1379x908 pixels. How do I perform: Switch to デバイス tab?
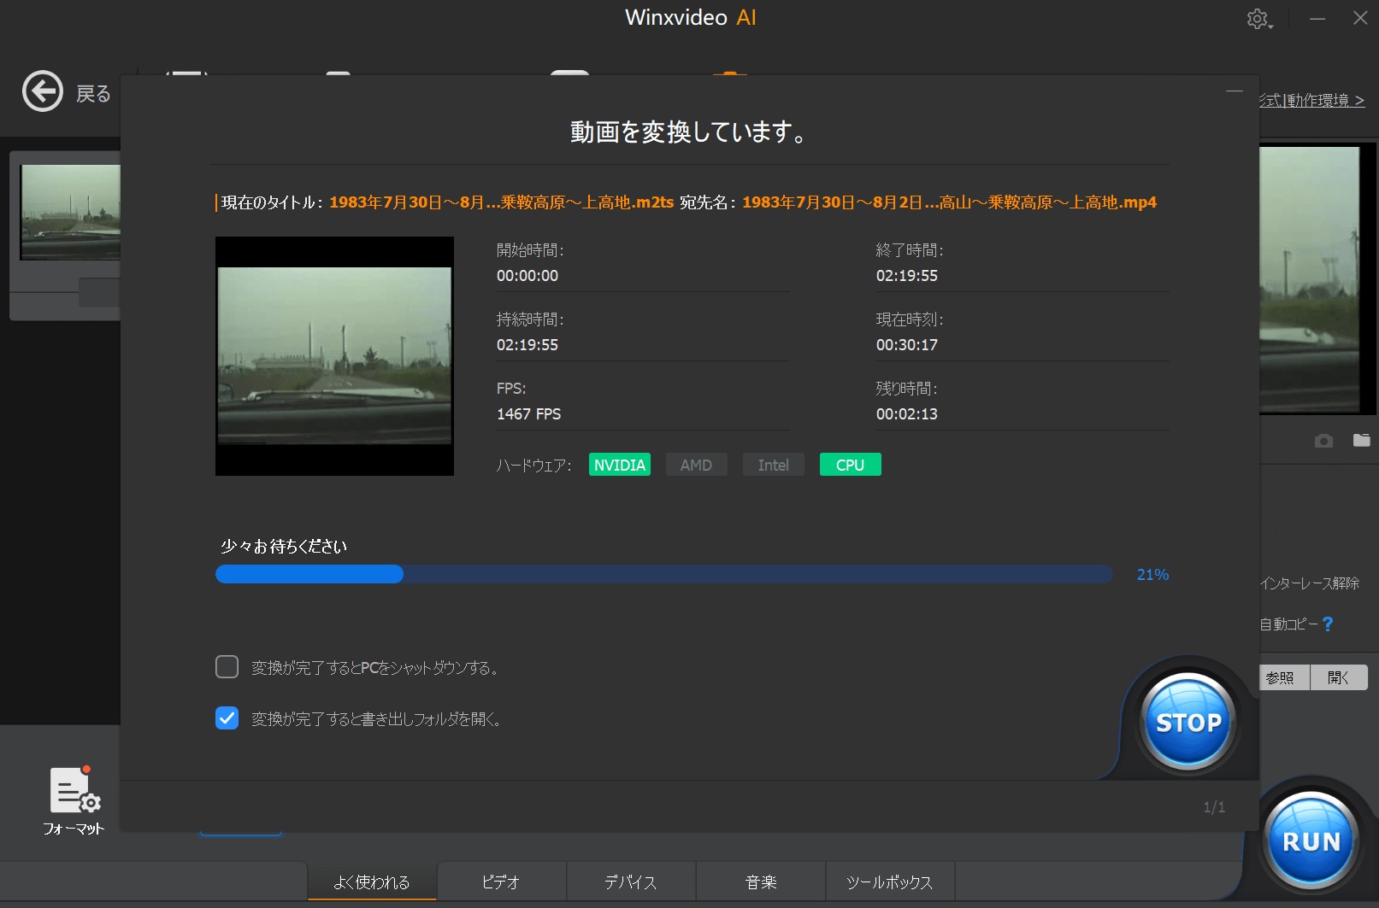tap(631, 882)
